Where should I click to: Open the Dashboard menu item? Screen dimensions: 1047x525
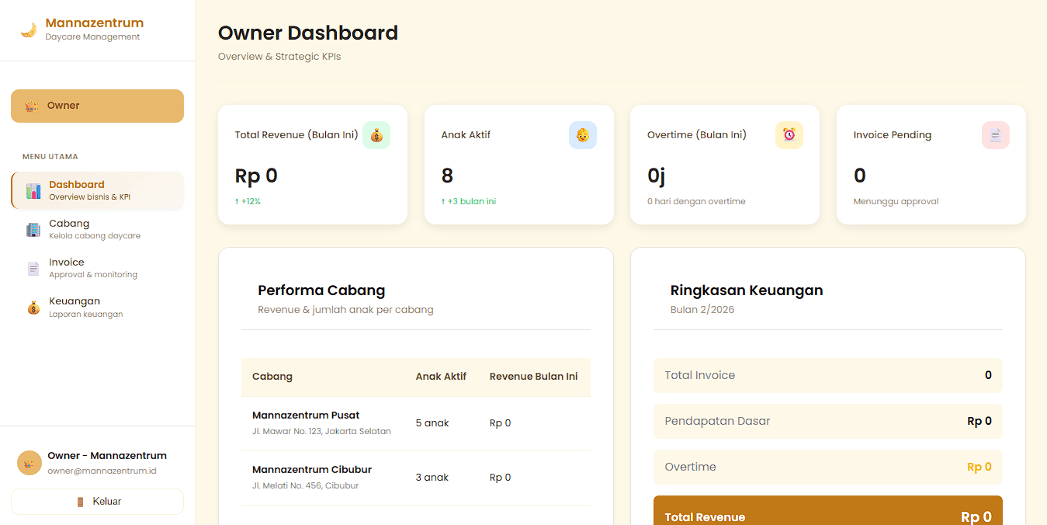point(98,191)
